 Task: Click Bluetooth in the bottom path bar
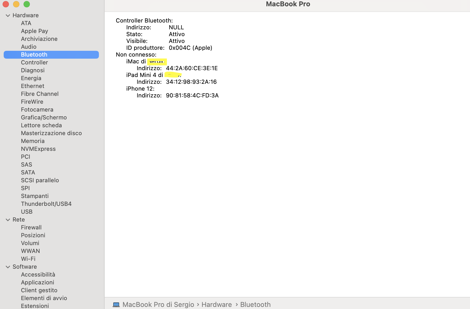pyautogui.click(x=255, y=305)
